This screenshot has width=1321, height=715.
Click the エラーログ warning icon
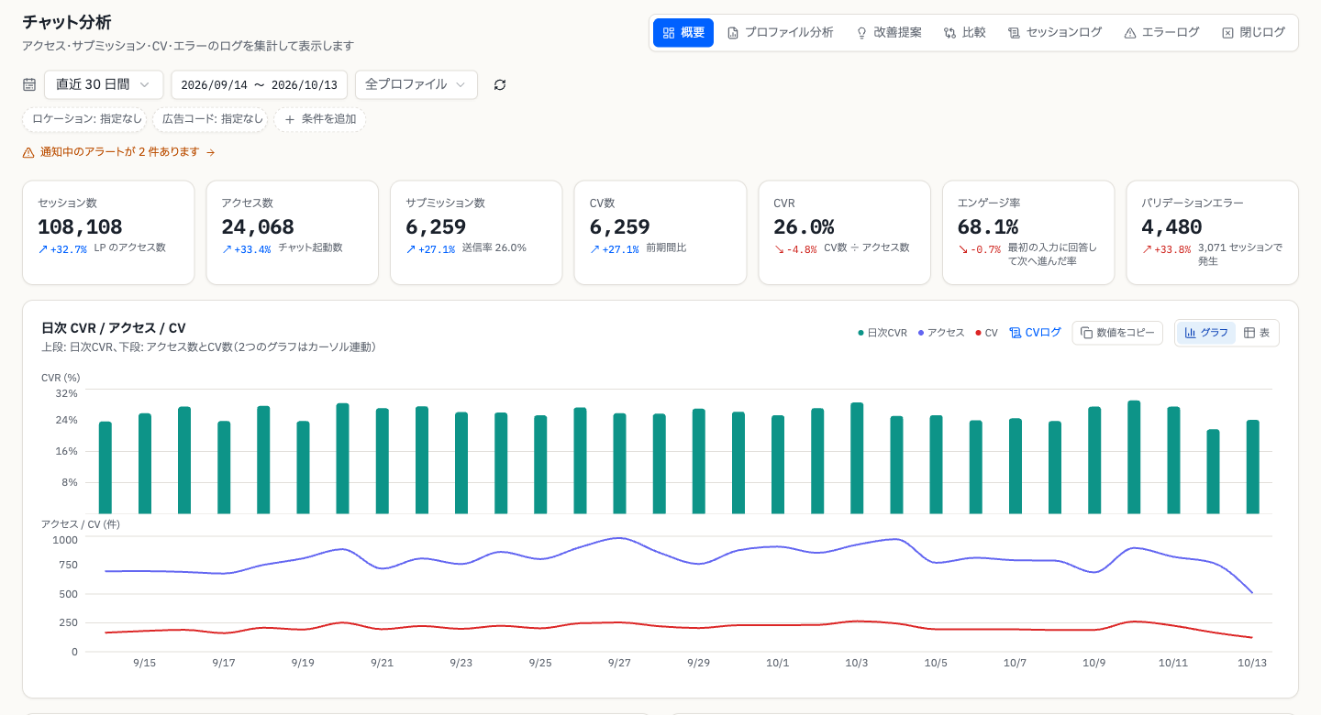pos(1130,33)
